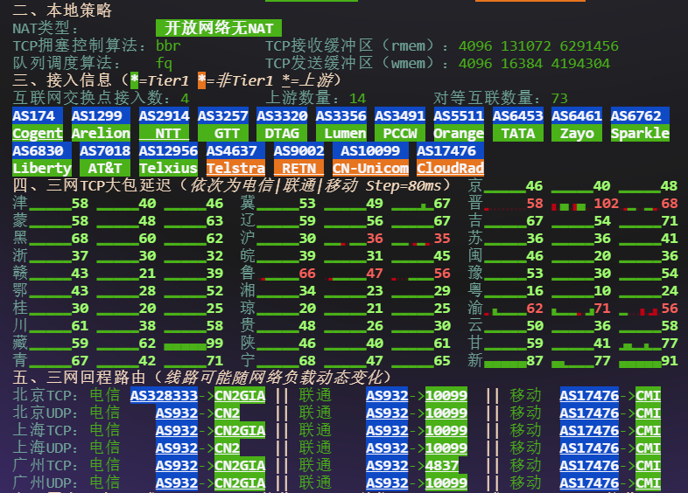Click the red 36 latency for 沪
The image size is (688, 493).
[x=375, y=239]
